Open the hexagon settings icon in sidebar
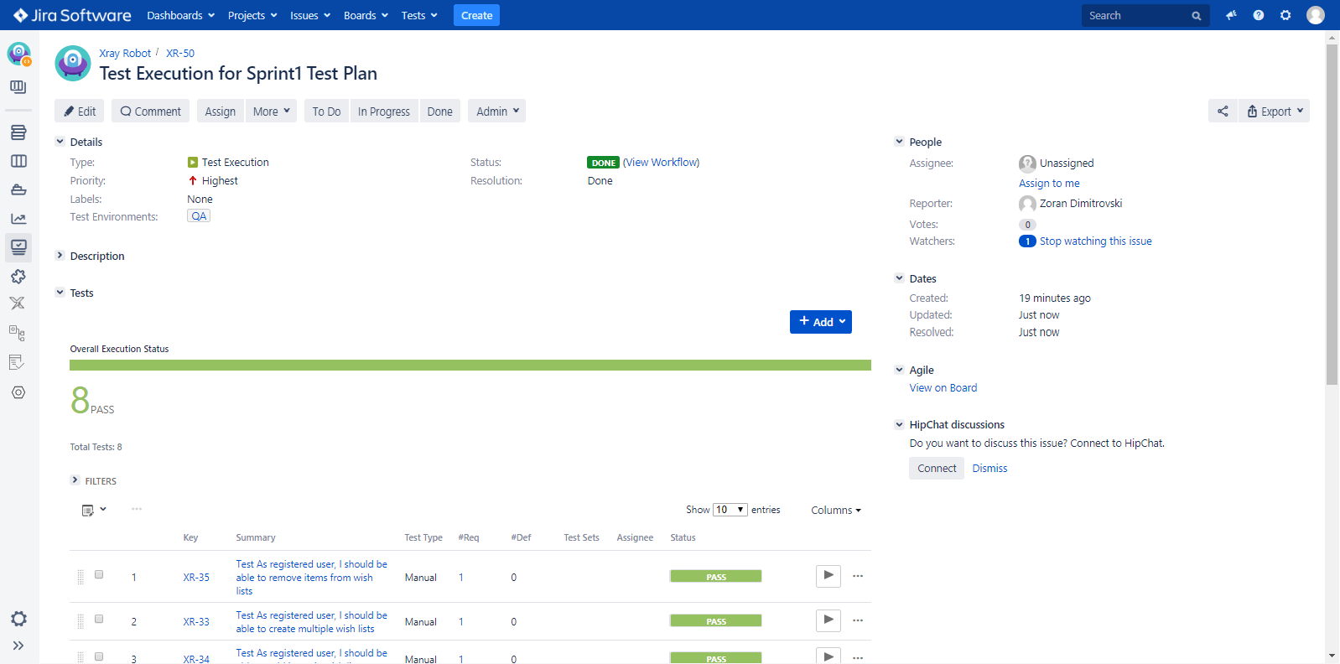The width and height of the screenshot is (1340, 664). click(18, 392)
